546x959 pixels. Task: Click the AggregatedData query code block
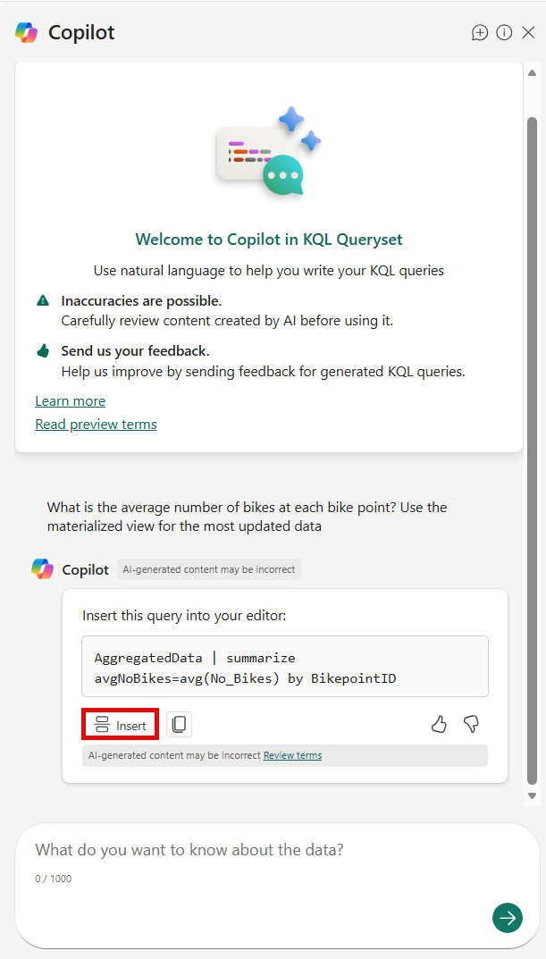[285, 667]
